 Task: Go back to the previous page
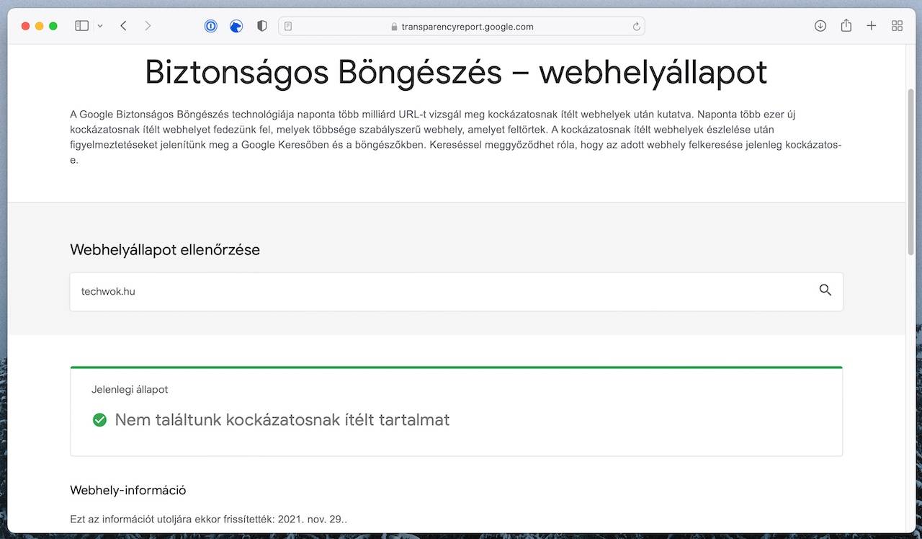tap(124, 26)
